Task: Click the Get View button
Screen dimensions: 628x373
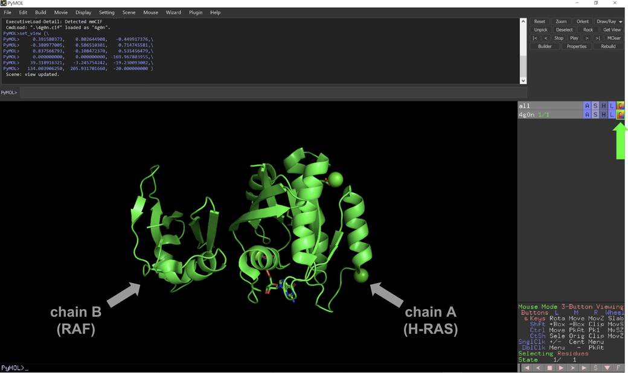Action: pyautogui.click(x=612, y=30)
